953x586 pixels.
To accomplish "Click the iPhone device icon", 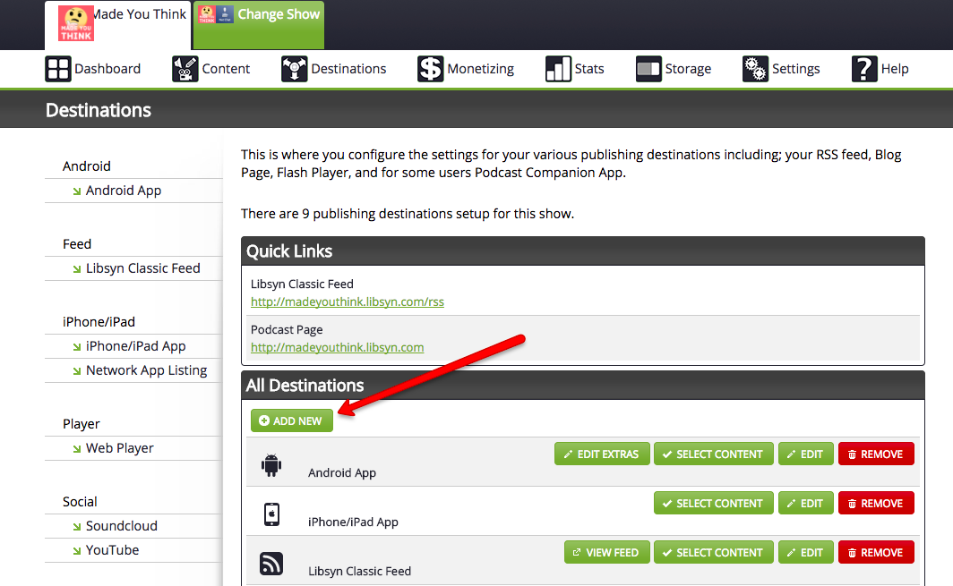I will tap(271, 514).
